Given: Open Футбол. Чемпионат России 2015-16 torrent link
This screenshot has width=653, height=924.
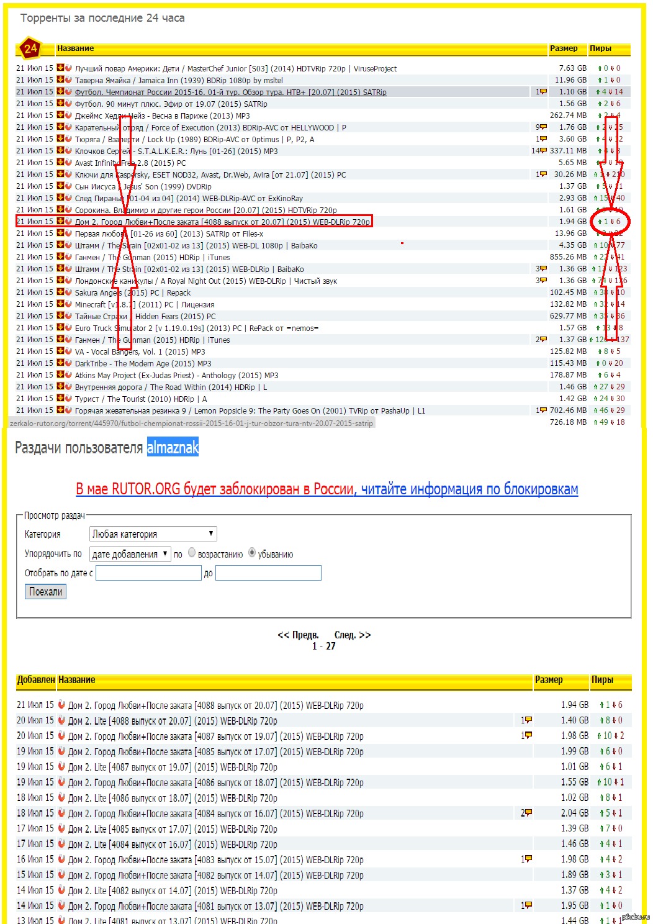Looking at the screenshot, I should click(230, 92).
